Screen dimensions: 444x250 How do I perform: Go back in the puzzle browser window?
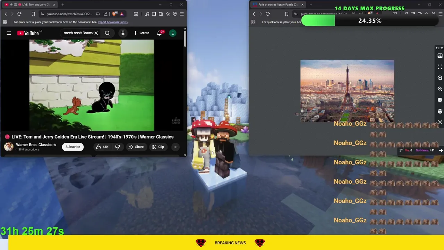click(254, 14)
